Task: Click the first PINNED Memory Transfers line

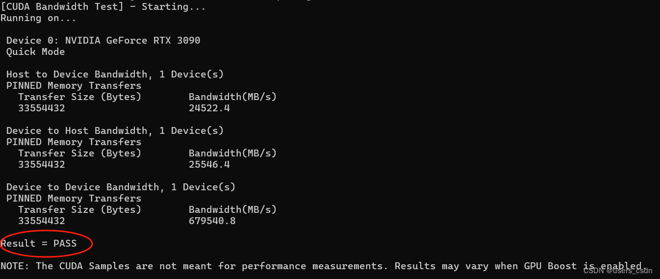Action: pos(74,85)
